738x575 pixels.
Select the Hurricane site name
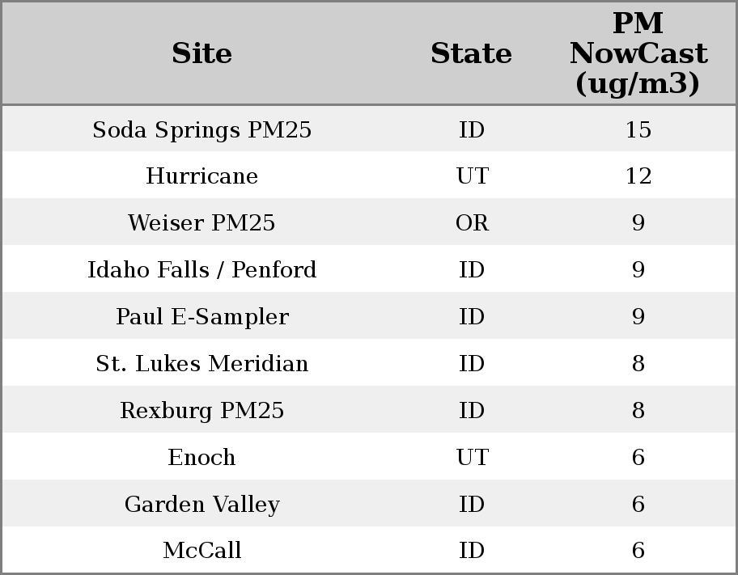tap(202, 176)
